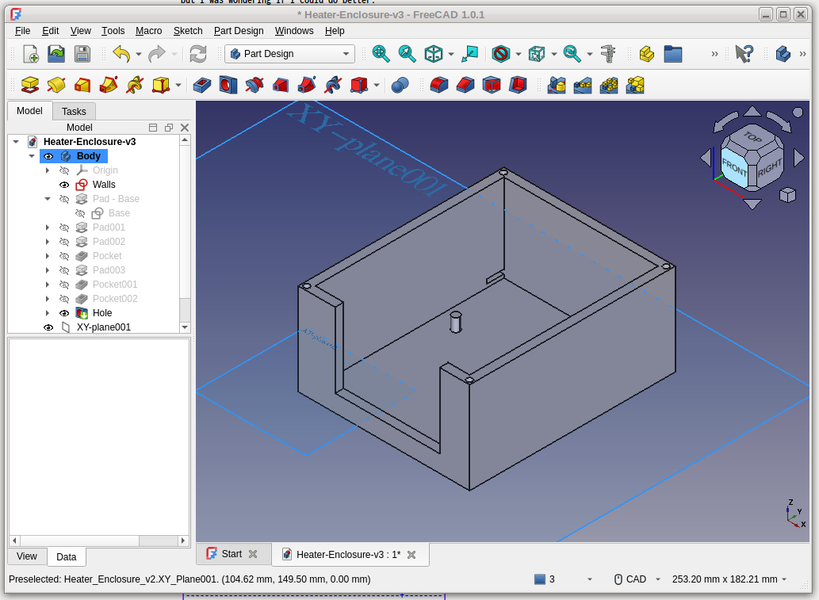Image resolution: width=819 pixels, height=600 pixels.
Task: Create a Mirrored feature
Action: [x=557, y=84]
